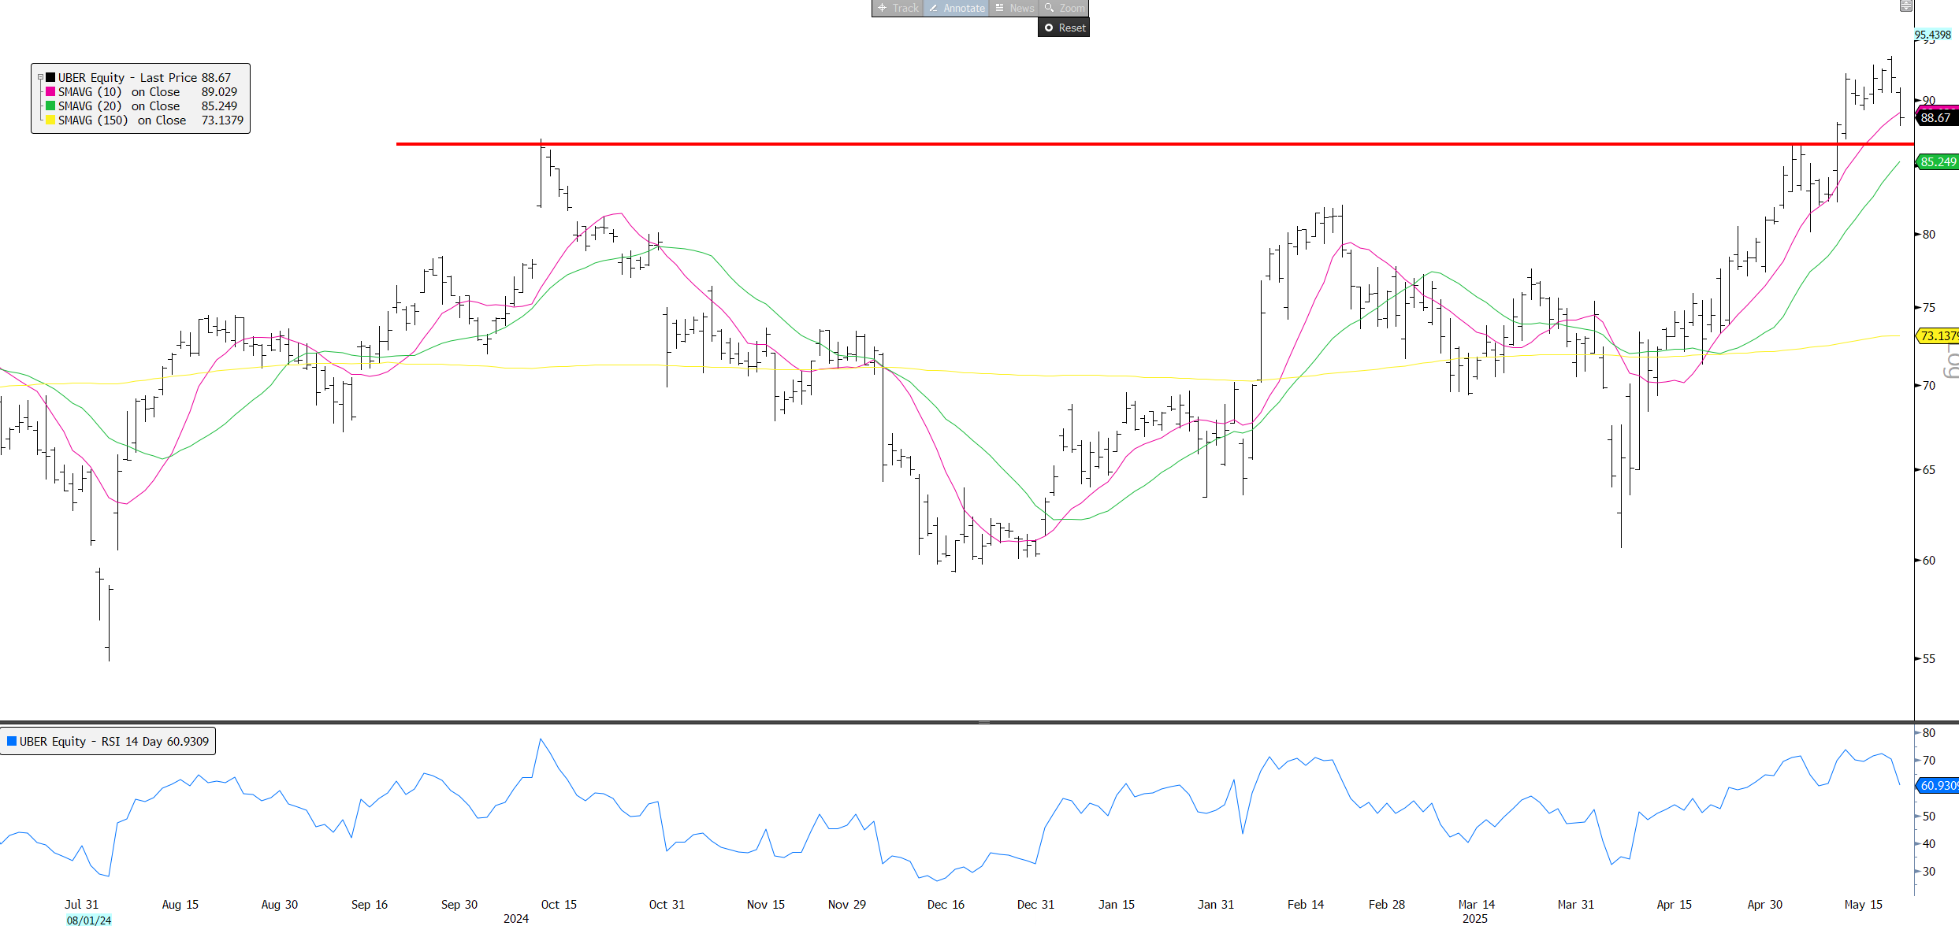Activate the Track crosshair tool
Viewport: 1959px width, 926px height.
(x=898, y=8)
